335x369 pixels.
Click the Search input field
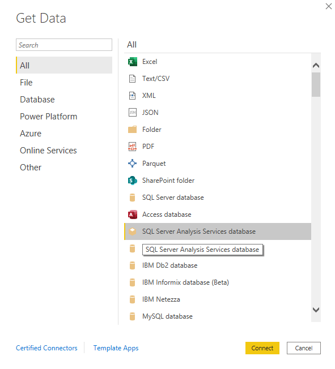pos(64,45)
